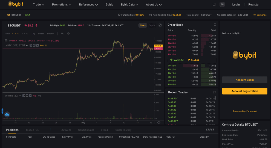Remove the .MBTCUSDT indicator

(x=37, y=45)
